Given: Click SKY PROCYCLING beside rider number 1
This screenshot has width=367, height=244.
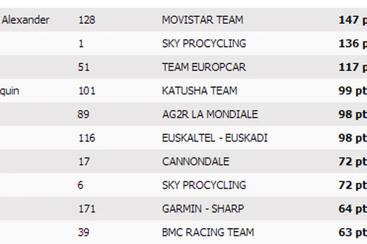Looking at the screenshot, I should pyautogui.click(x=204, y=44).
